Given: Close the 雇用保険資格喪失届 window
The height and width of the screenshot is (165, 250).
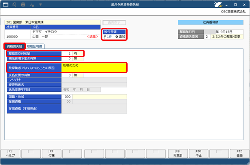Looking at the screenshot, I should [x=244, y=5].
